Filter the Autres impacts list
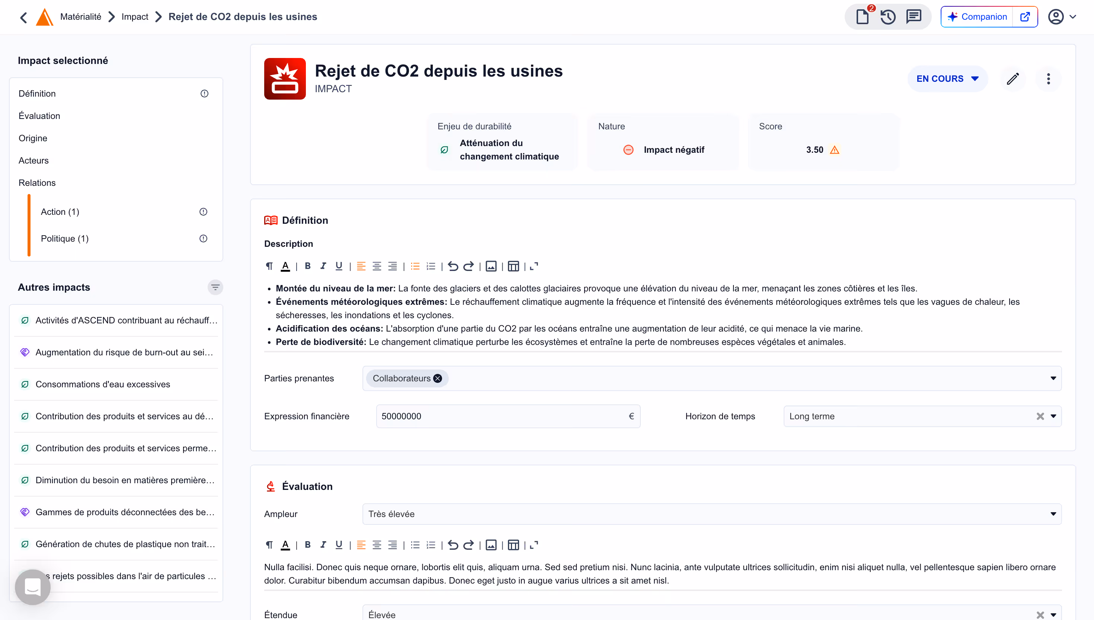Image resolution: width=1094 pixels, height=620 pixels. click(215, 287)
